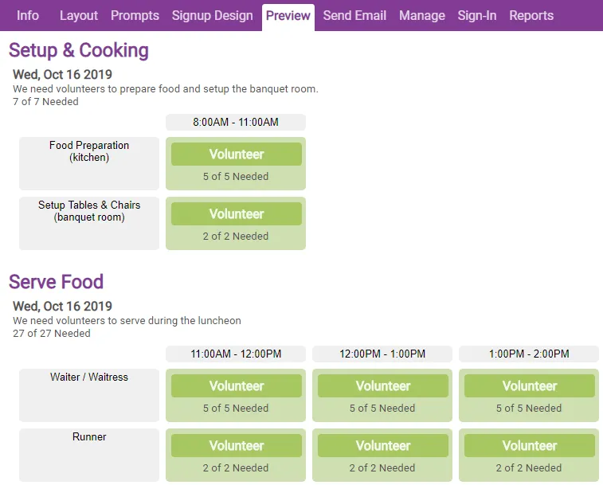View the Reports tab
The height and width of the screenshot is (485, 603).
coord(531,16)
